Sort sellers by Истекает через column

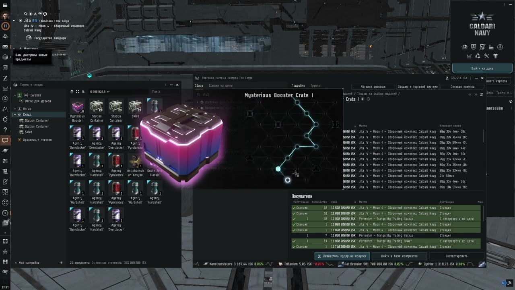coord(449,126)
